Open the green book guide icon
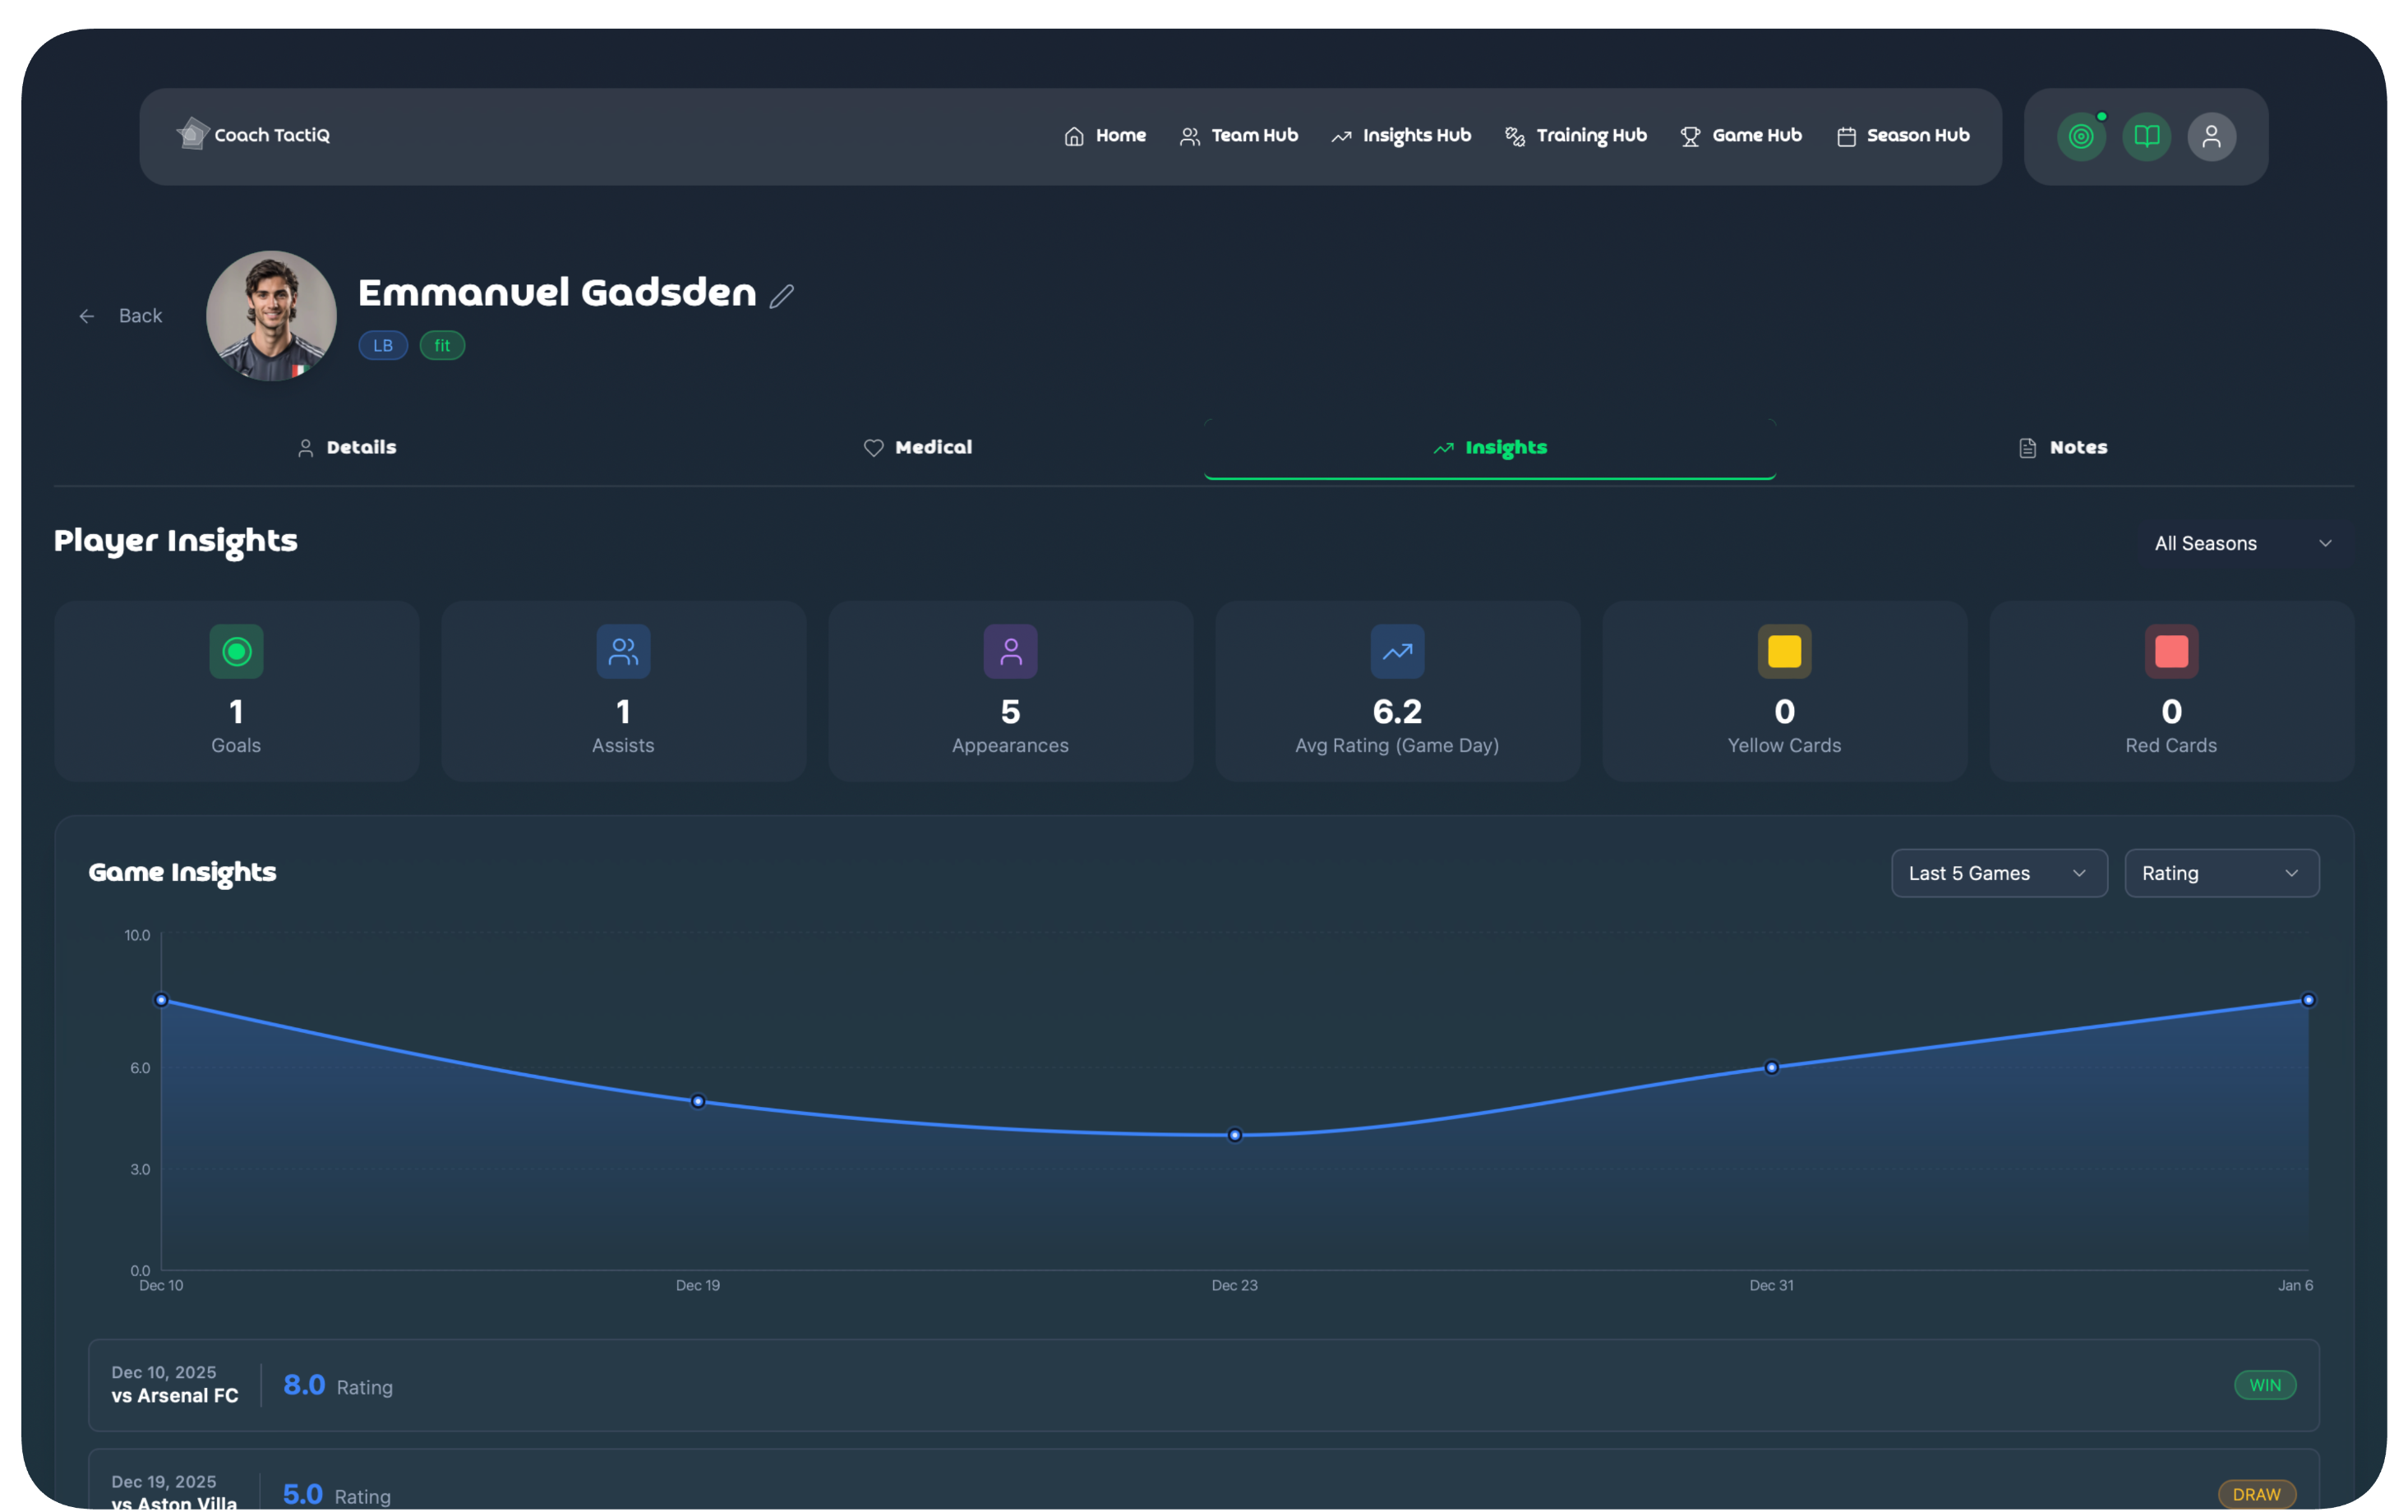Viewport: 2408px width, 1512px height. click(x=2146, y=137)
